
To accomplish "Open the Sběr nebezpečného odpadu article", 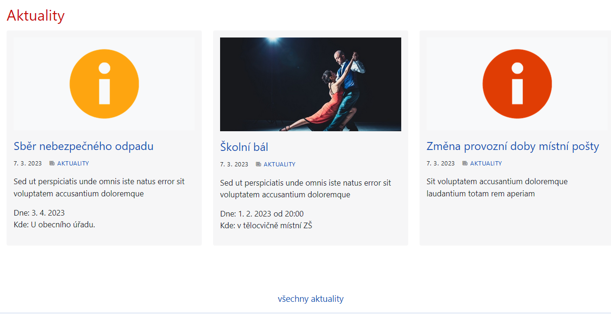I will click(x=84, y=146).
